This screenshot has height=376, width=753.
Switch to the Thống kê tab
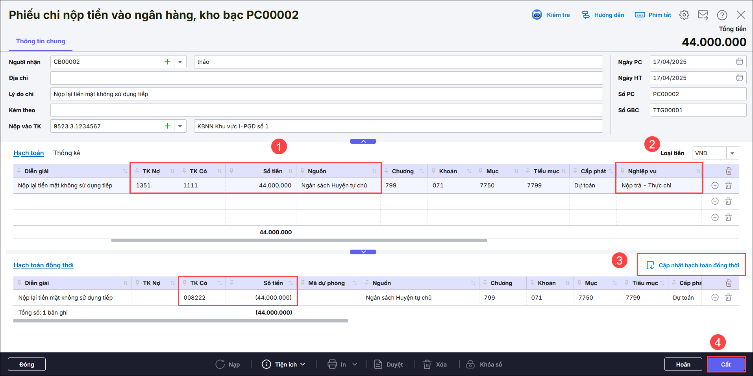point(67,153)
